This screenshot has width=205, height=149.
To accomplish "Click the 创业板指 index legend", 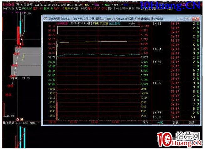I will point(115,23).
